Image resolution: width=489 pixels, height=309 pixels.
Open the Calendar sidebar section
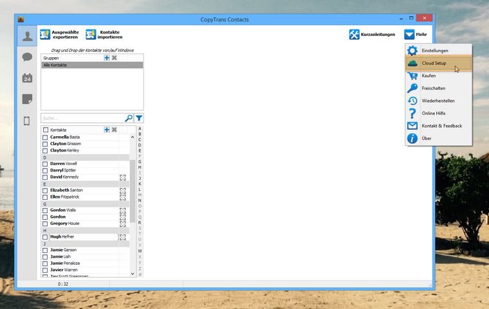coord(27,78)
